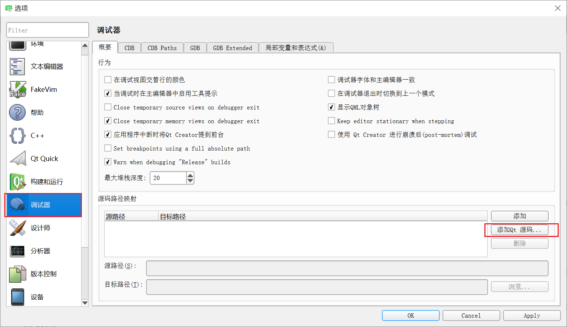Close the 选项 dialog window
The height and width of the screenshot is (327, 567).
pos(558,8)
